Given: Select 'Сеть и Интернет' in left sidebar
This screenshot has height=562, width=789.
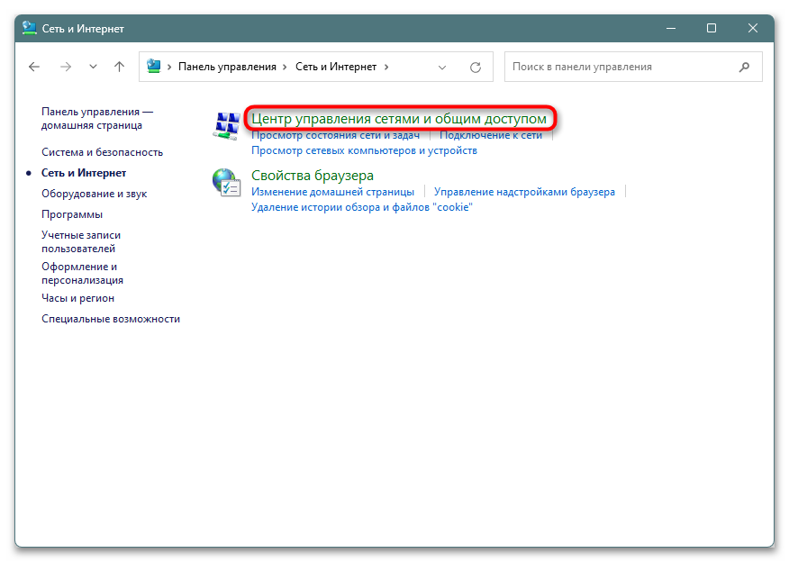Looking at the screenshot, I should pos(84,173).
